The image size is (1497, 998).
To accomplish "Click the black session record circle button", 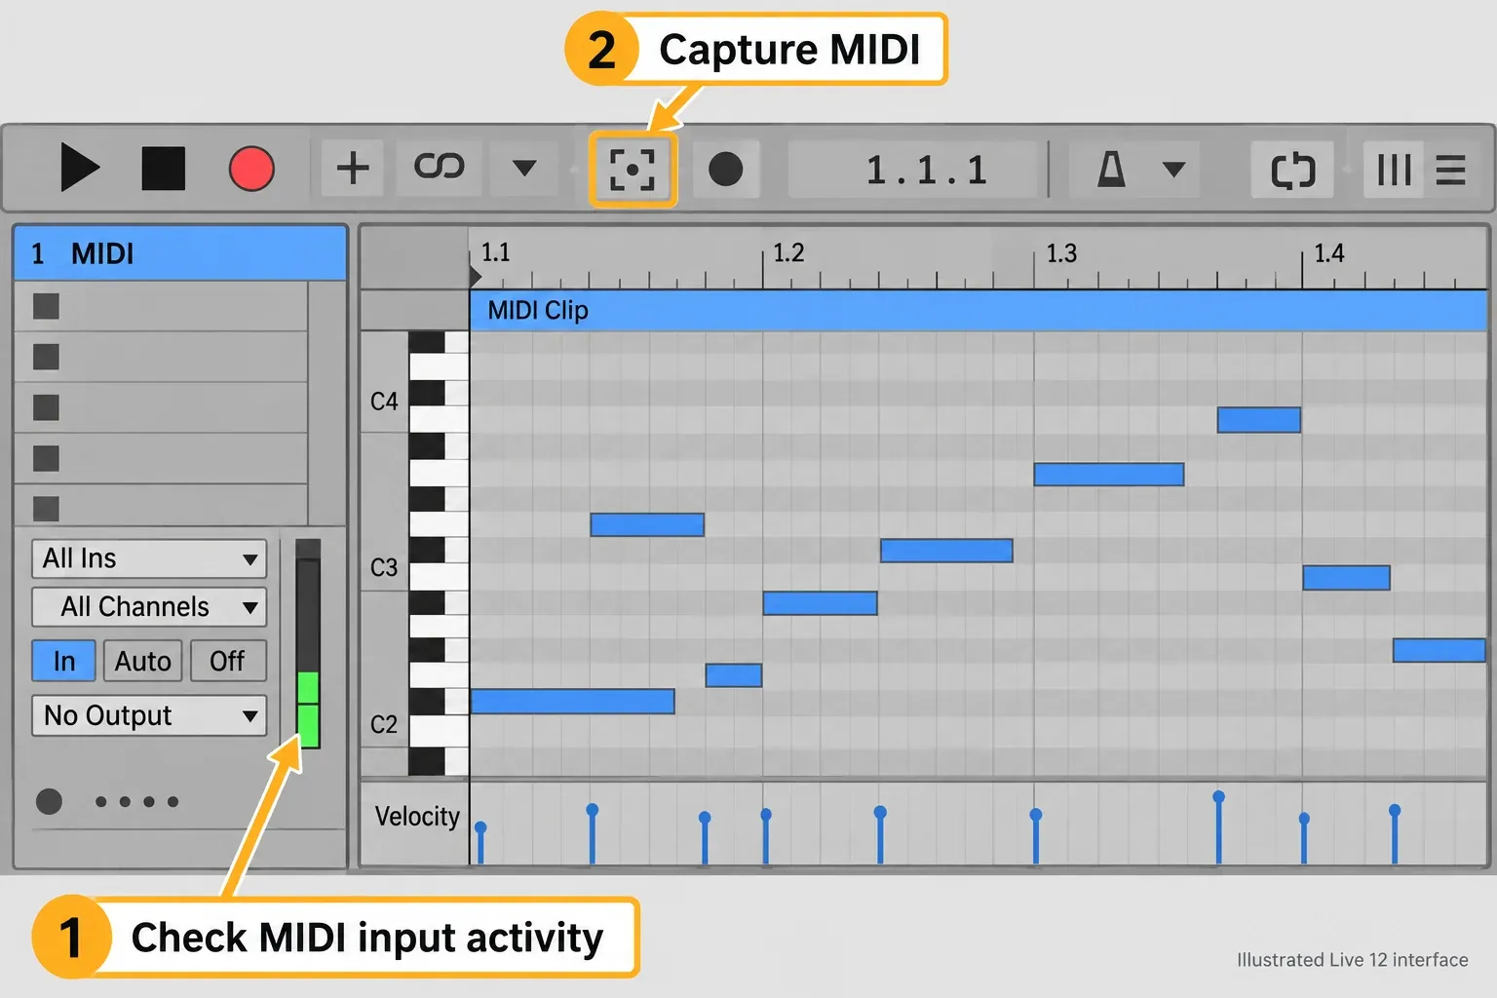I will 725,170.
